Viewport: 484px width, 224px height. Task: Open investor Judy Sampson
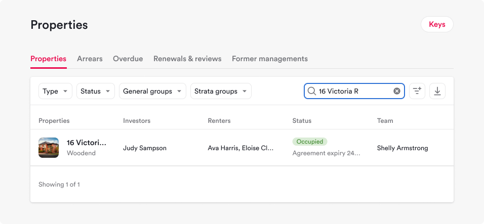[x=145, y=148]
